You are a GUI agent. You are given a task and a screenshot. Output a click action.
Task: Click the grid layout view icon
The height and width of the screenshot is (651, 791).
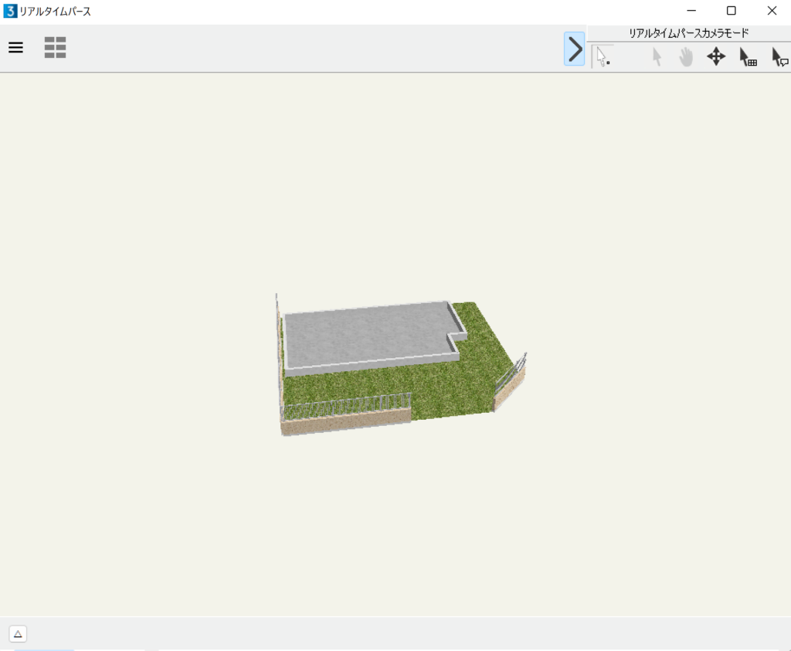(55, 48)
